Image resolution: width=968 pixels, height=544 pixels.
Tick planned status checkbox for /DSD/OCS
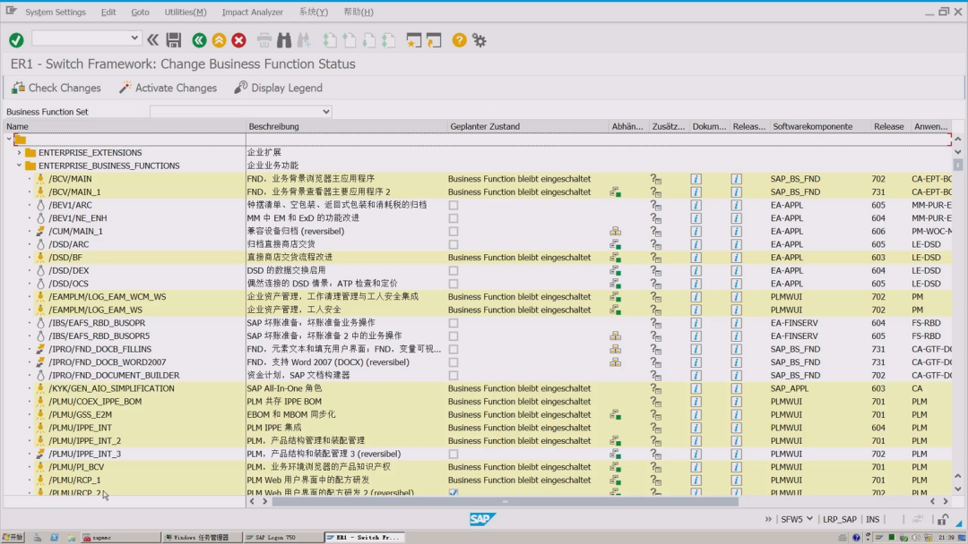tap(454, 284)
